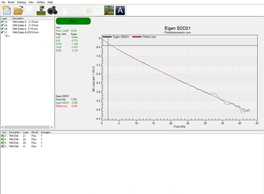Click the green Pass button
The image size is (264, 194).
(x=73, y=21)
